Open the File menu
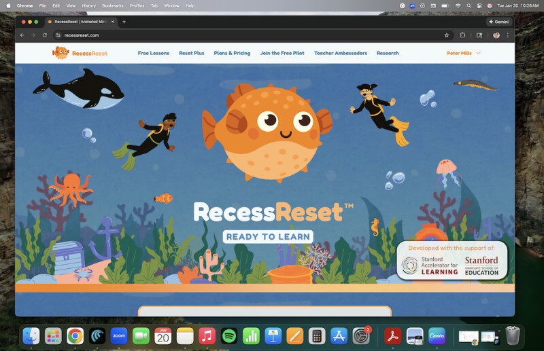The width and height of the screenshot is (544, 351). point(42,5)
